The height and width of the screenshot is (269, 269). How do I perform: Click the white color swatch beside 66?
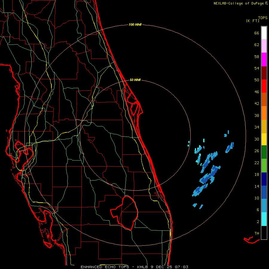[264, 33]
